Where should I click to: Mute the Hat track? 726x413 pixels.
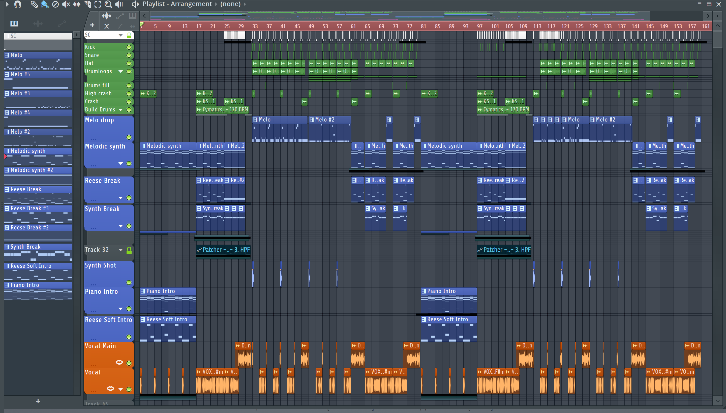[129, 63]
